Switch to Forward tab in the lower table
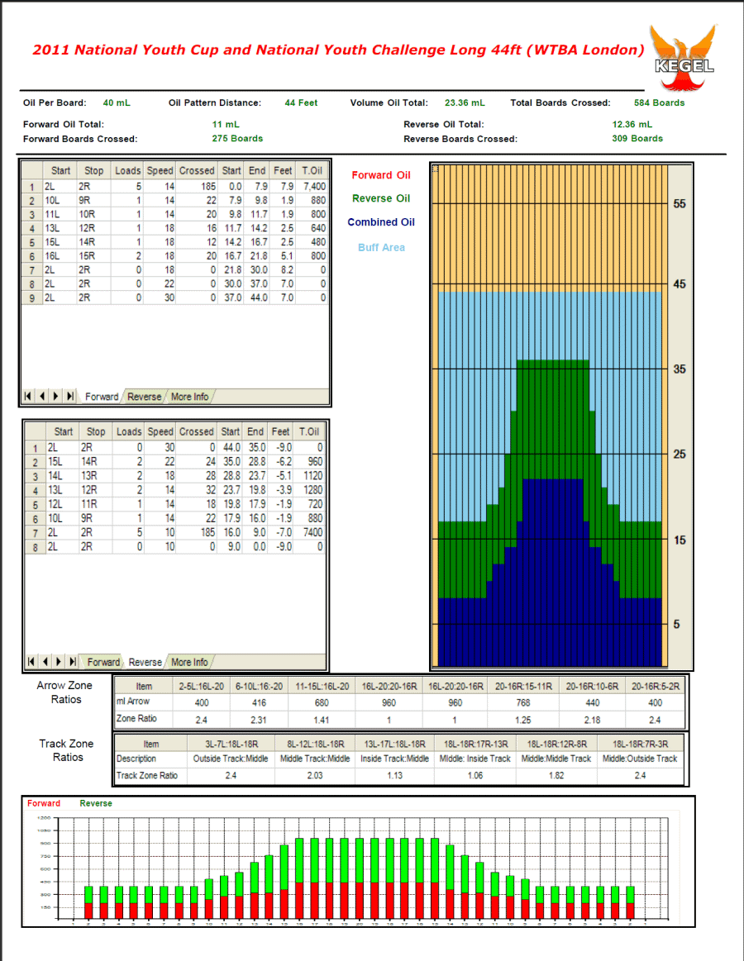Screen dimensions: 744x961 click(103, 662)
